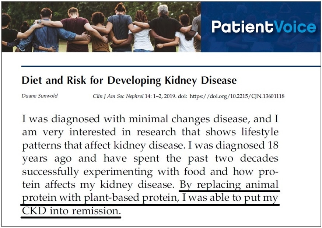Screen dimensions: 322x228
Task: Click the article title Diet and Risk
Action: (129, 80)
